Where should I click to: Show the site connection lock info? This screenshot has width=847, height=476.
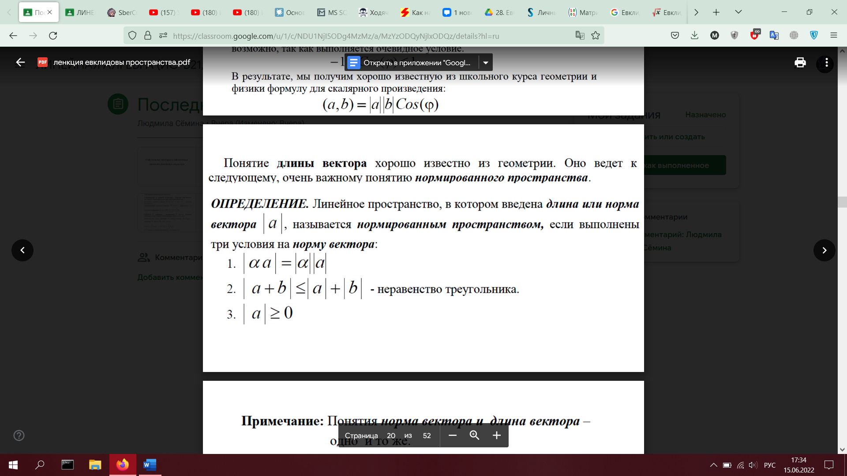(x=148, y=36)
